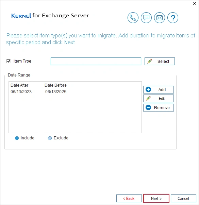The width and height of the screenshot is (199, 205).
Task: Click the Date Before column header
Action: coord(55,85)
